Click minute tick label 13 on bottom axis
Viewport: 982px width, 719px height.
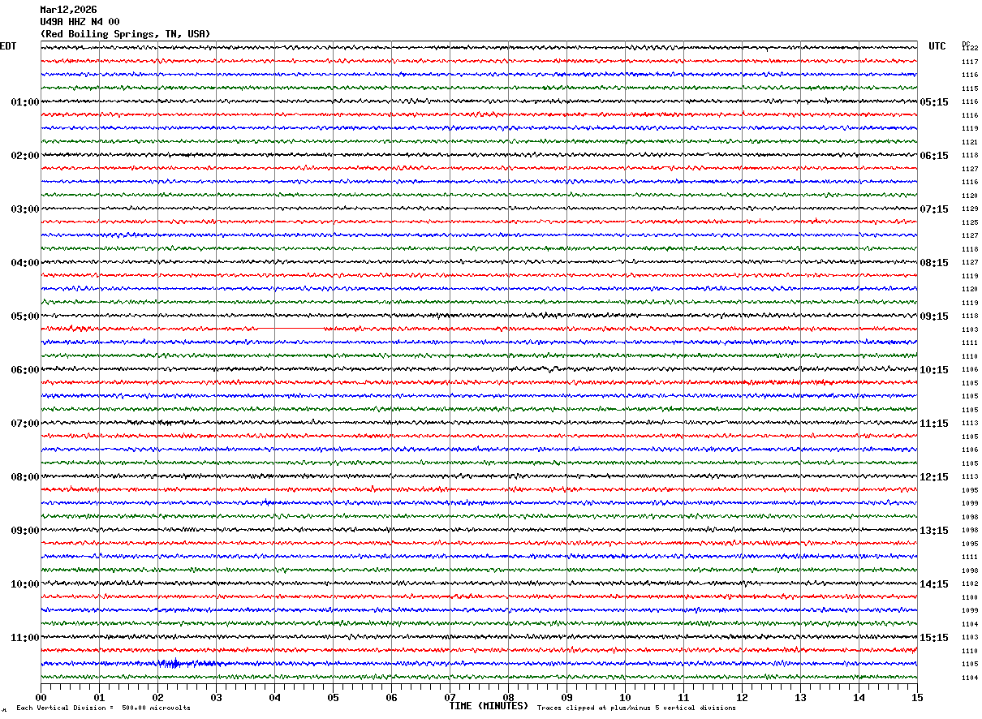(800, 698)
